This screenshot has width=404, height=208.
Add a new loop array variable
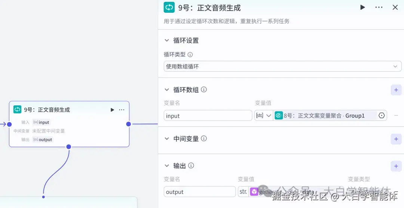pyautogui.click(x=396, y=90)
